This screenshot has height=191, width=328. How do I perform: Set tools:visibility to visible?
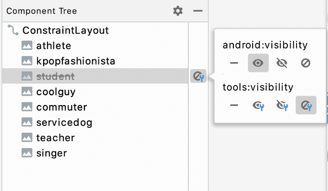(258, 105)
